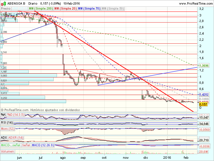This screenshot has height=161, width=214.
Task: Click the feb month label on time axis
Action: pos(186,158)
